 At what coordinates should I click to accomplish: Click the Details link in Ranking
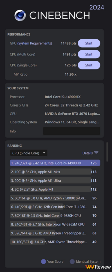(x=88, y=153)
